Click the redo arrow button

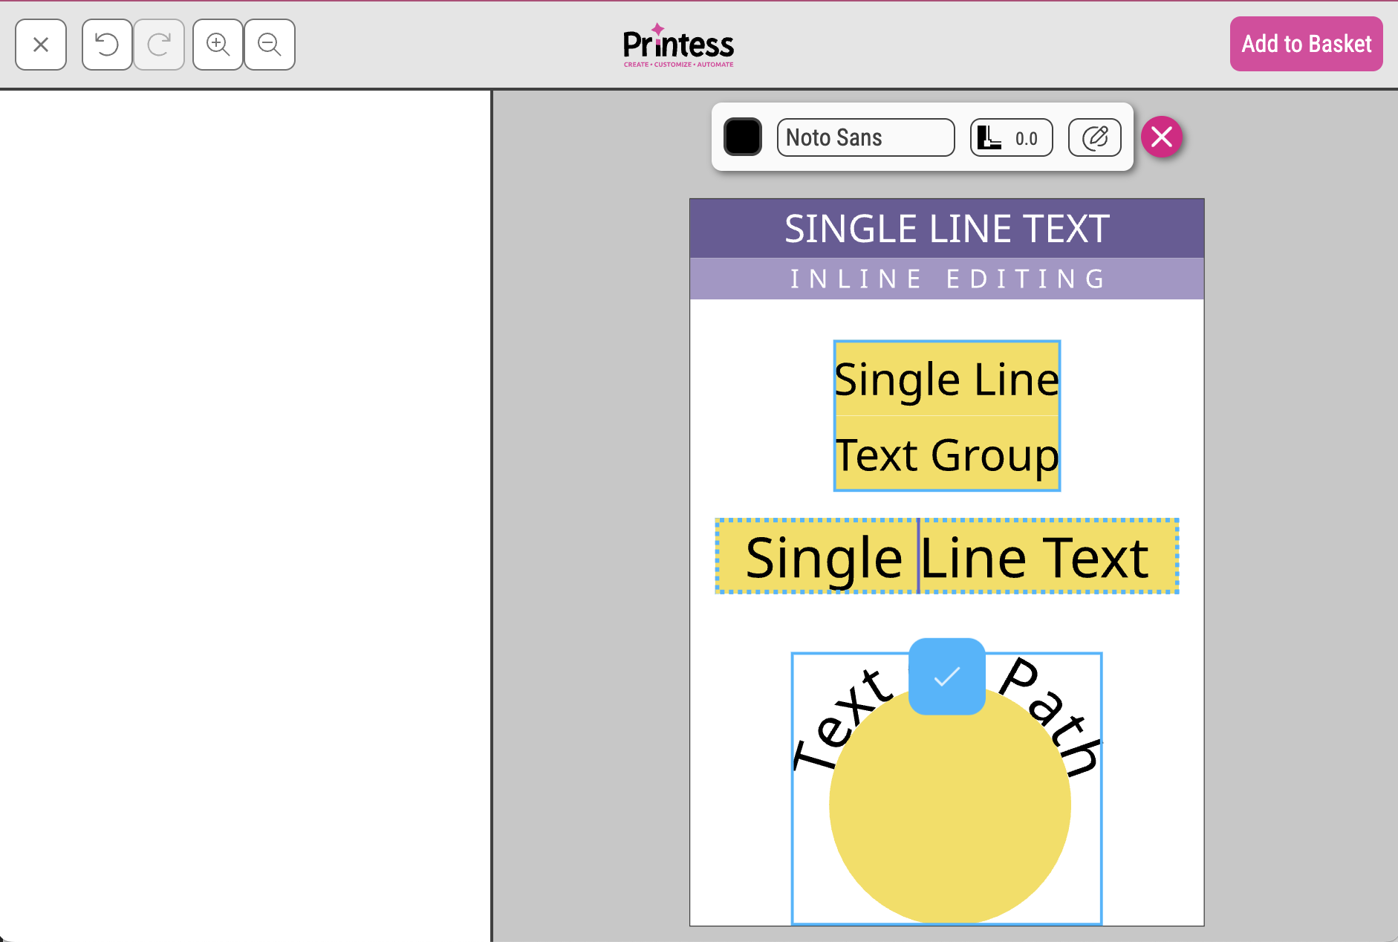pyautogui.click(x=159, y=45)
